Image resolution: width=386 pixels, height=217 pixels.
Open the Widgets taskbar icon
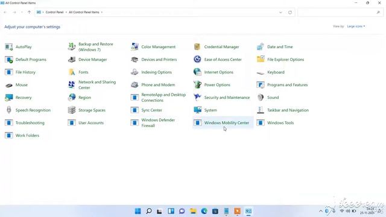pos(171,211)
